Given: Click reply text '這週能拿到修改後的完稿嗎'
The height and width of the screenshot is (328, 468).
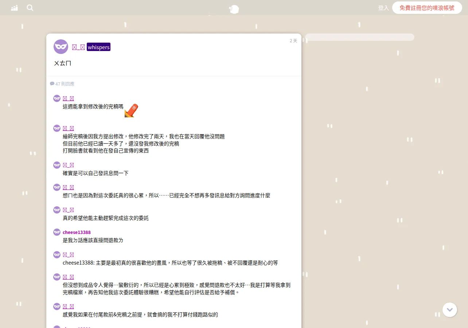Looking at the screenshot, I should tap(93, 107).
